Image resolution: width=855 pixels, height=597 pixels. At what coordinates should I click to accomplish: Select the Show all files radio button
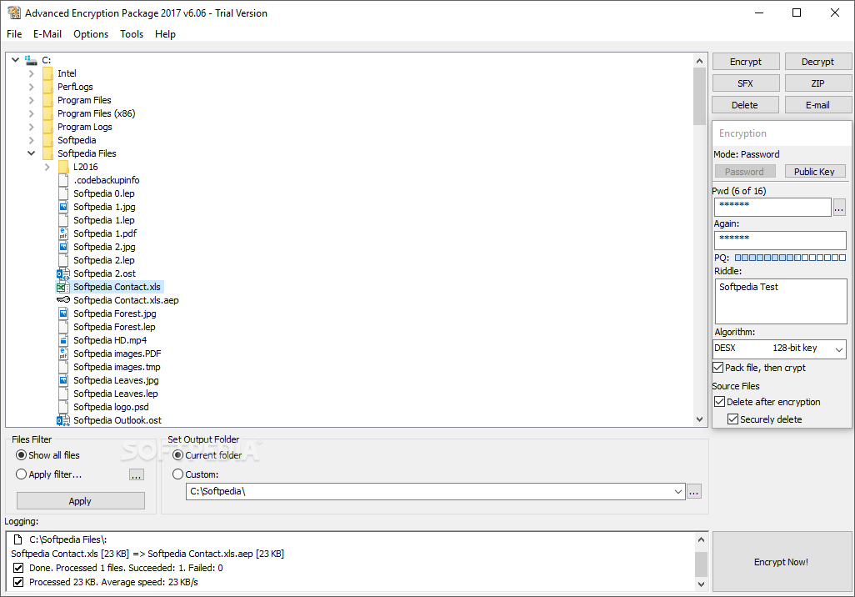[x=22, y=455]
